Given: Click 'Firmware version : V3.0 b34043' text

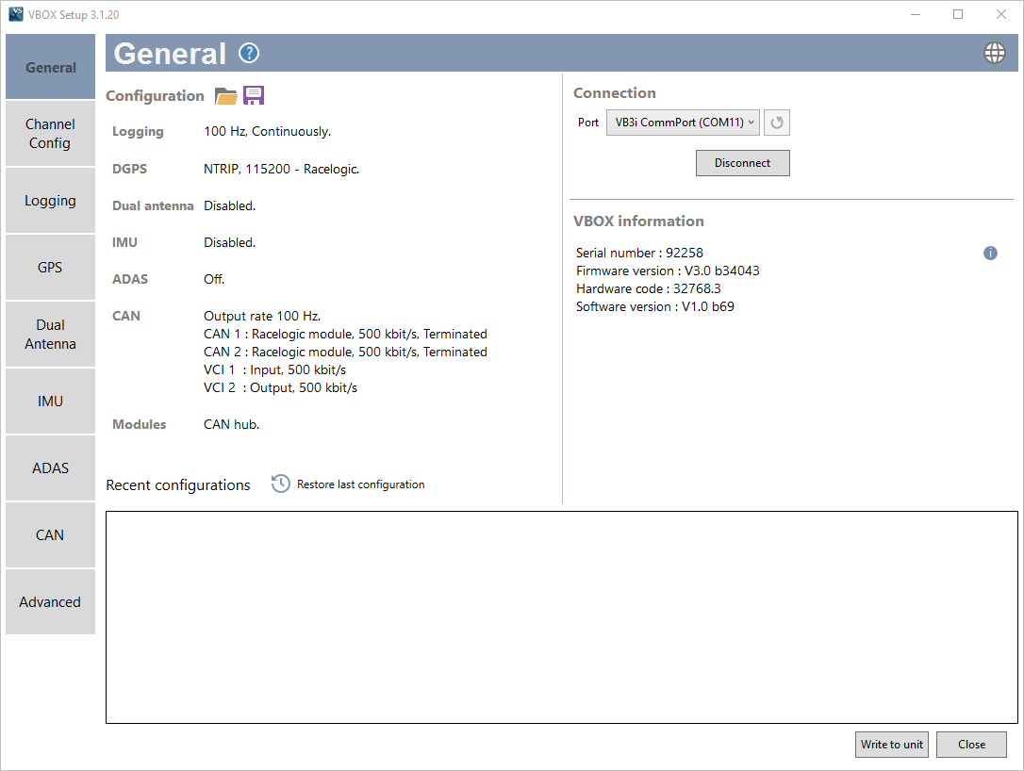Looking at the screenshot, I should [668, 271].
